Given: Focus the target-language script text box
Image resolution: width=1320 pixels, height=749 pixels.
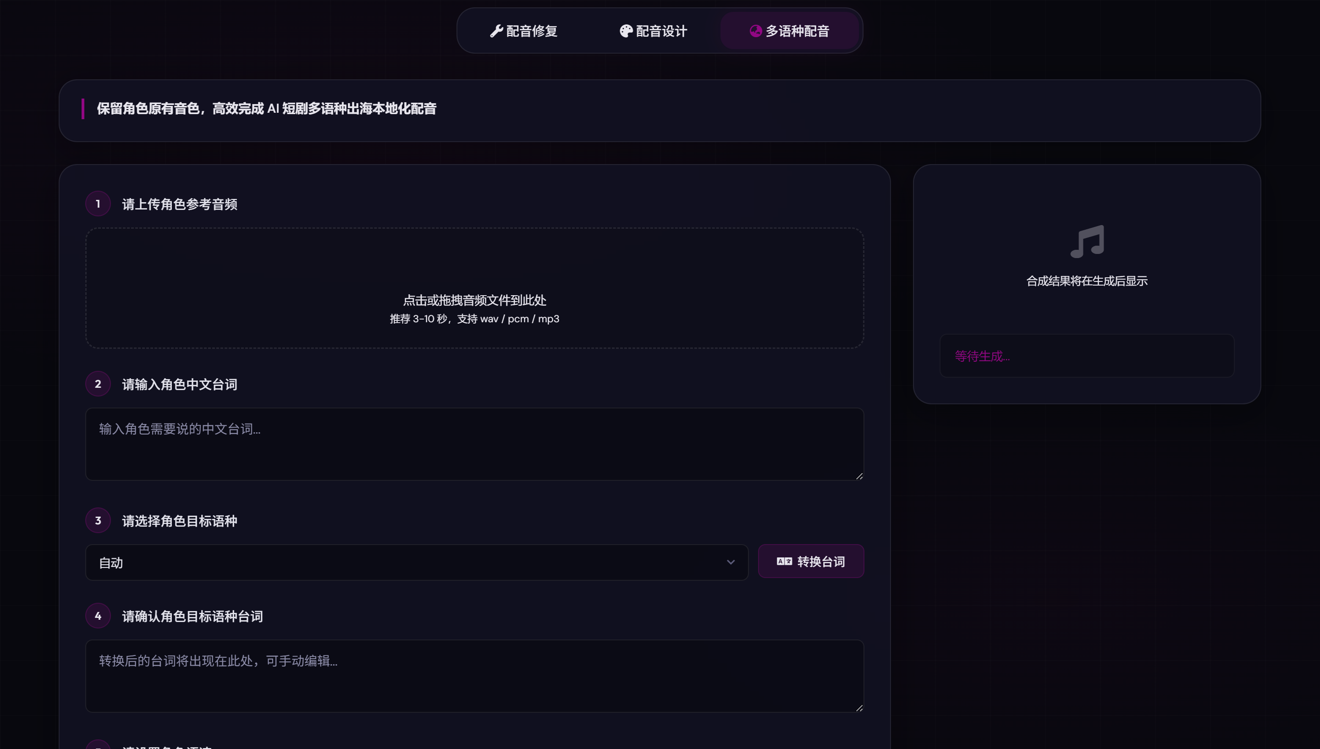Looking at the screenshot, I should click(475, 676).
